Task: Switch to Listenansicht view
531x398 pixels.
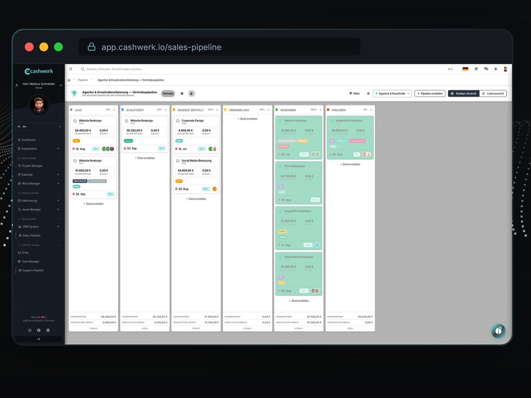Action: pos(493,93)
